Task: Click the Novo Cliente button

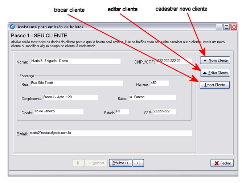Action: [215, 60]
